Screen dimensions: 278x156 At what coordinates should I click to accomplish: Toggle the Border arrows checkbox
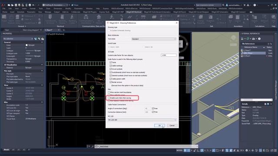(x=111, y=82)
